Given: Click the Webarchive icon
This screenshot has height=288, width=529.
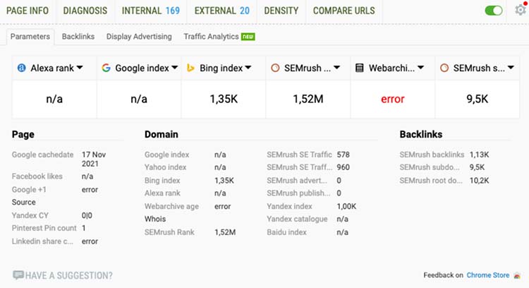Looking at the screenshot, I should [359, 68].
